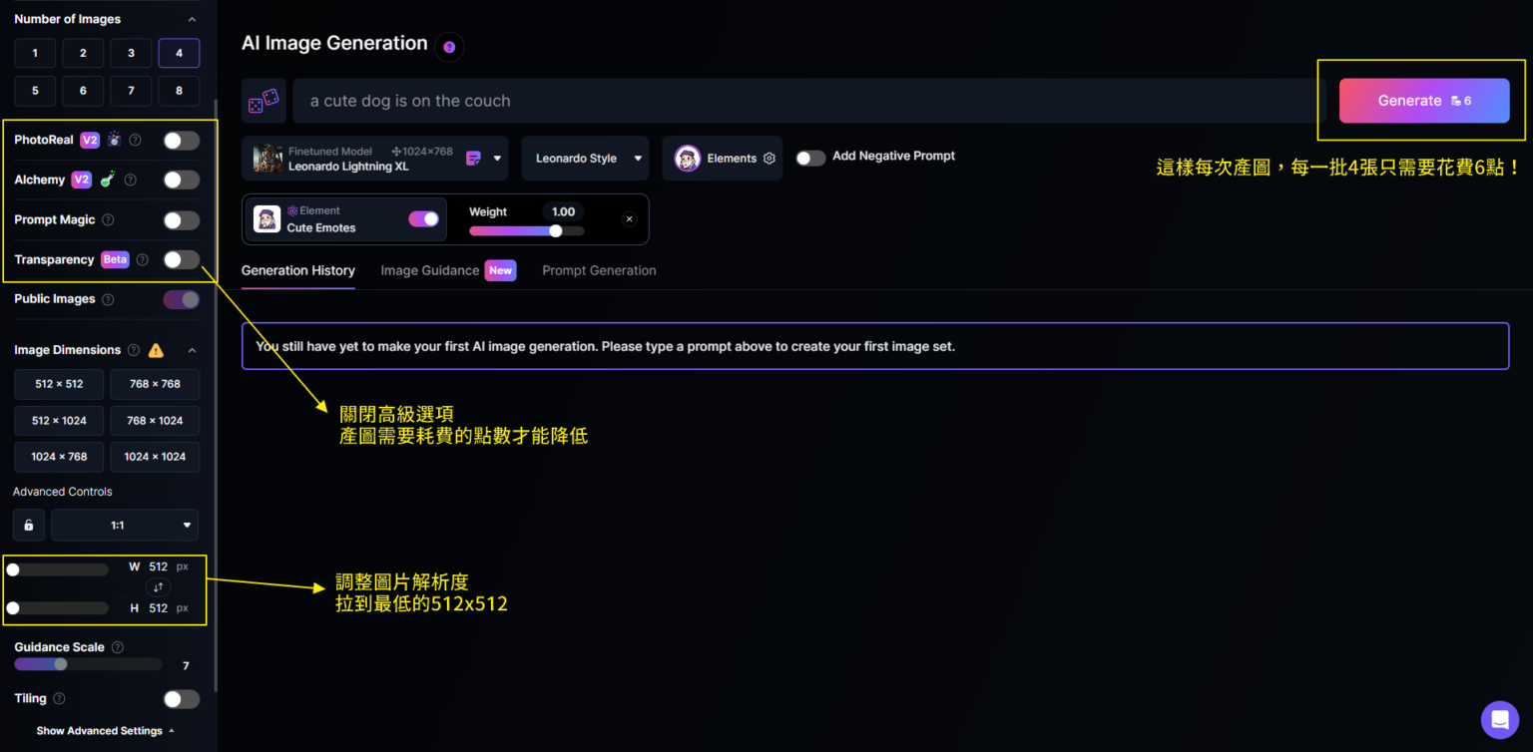Select the 768 × 768 dimension preset

155,384
